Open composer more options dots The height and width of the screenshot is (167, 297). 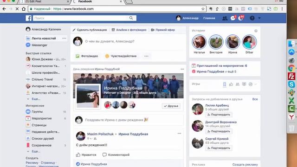point(147,56)
